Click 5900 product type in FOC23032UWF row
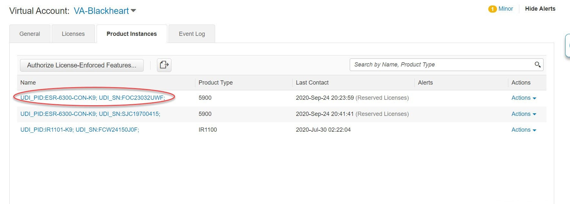The image size is (570, 204). point(205,98)
